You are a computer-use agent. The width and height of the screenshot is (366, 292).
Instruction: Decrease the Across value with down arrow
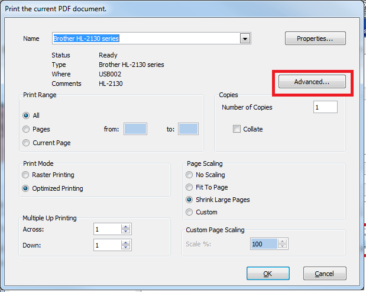pos(125,231)
